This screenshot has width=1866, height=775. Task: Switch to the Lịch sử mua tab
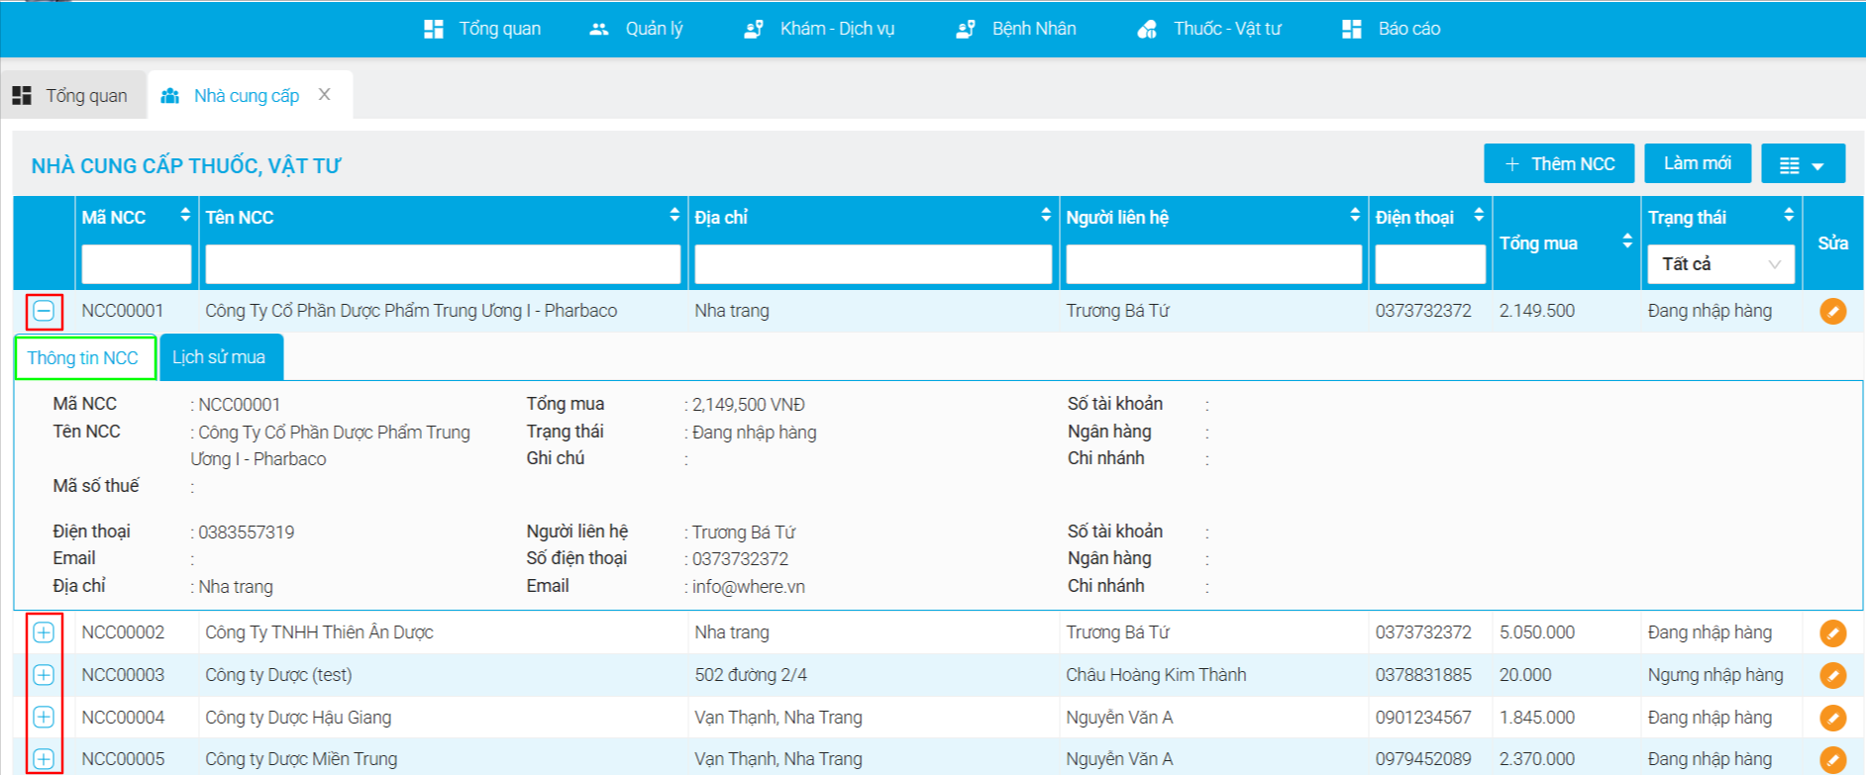pos(221,357)
